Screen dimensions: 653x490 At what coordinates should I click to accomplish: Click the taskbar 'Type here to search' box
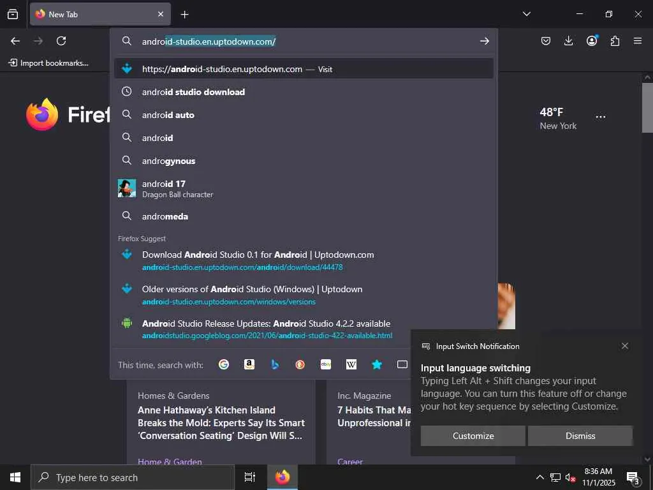click(x=133, y=477)
